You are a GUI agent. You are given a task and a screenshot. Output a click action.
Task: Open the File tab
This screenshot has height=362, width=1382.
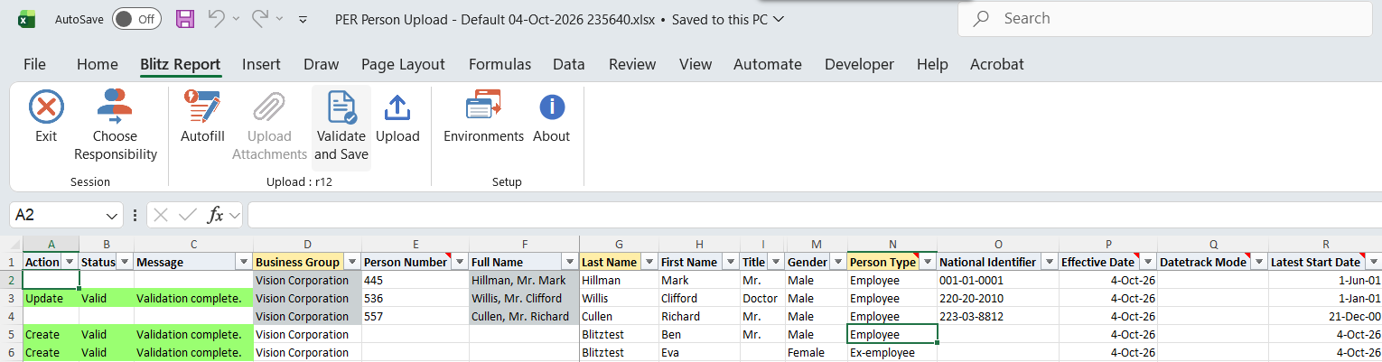[34, 64]
